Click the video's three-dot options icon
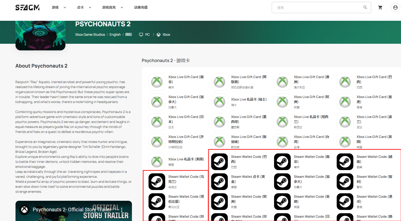This screenshot has width=401, height=221. pyautogui.click(x=121, y=210)
